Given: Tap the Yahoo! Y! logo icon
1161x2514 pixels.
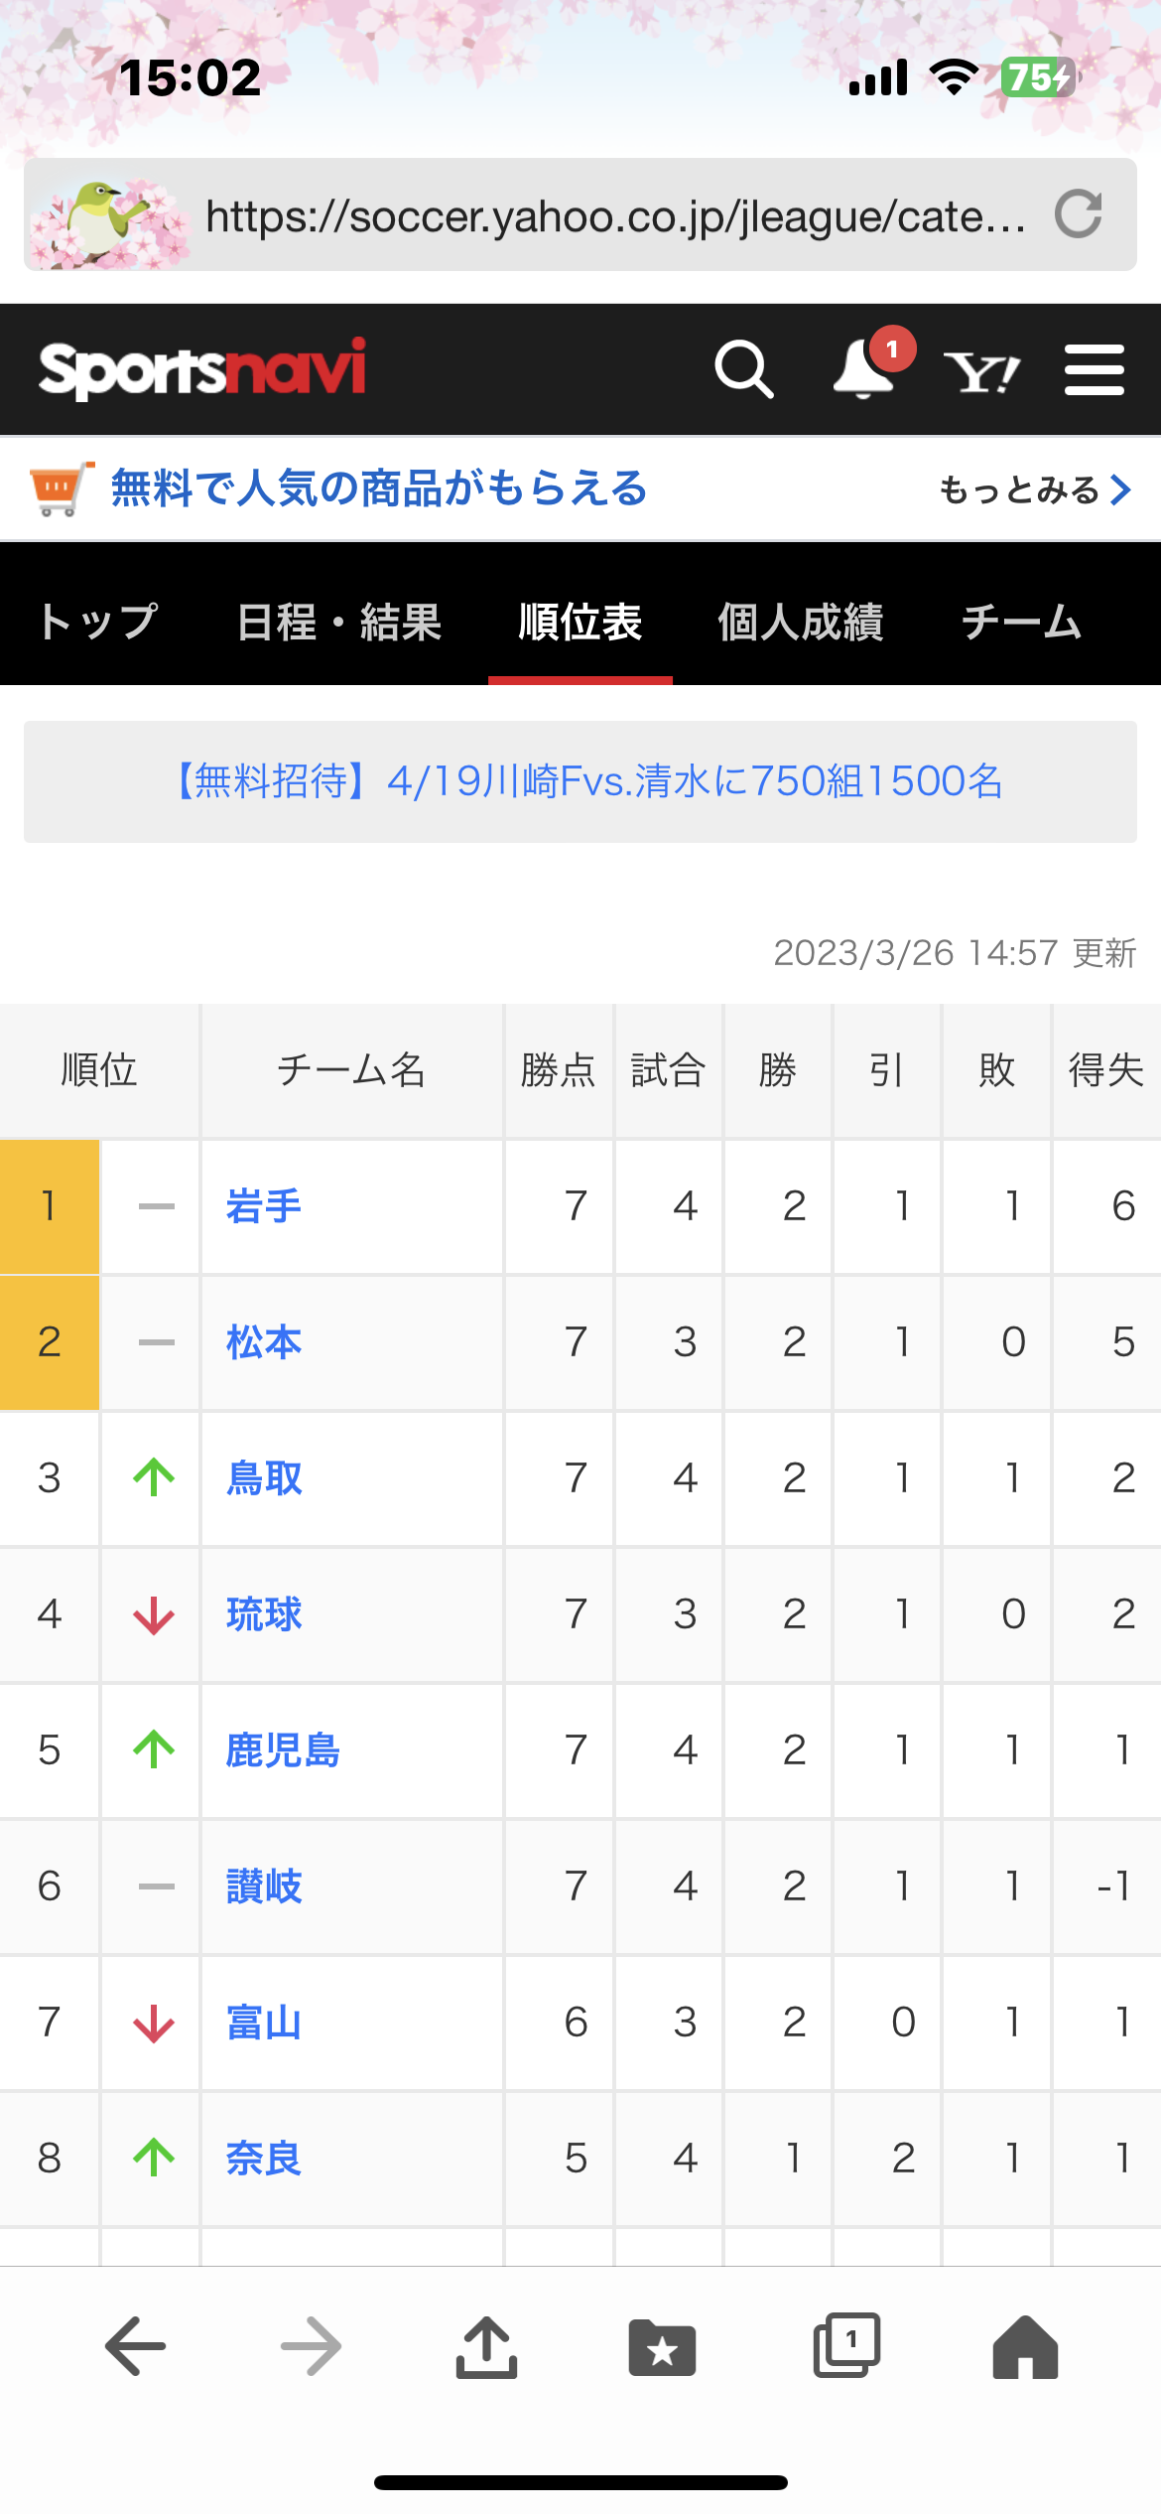Looking at the screenshot, I should click(x=981, y=372).
